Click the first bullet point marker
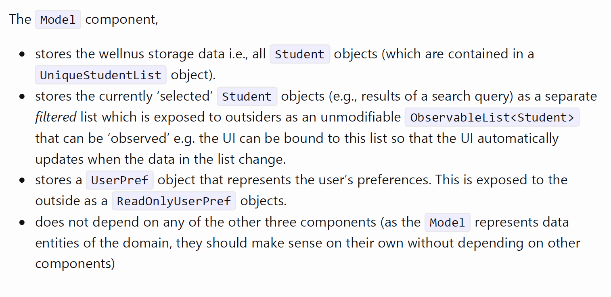Screen dimensions: 611x297 (22, 55)
